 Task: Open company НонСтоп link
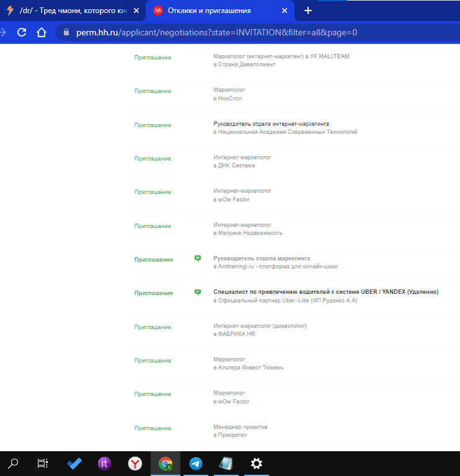pos(230,99)
